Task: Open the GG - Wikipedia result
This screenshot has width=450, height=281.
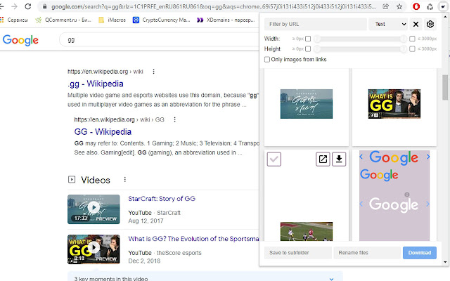Action: [103, 132]
